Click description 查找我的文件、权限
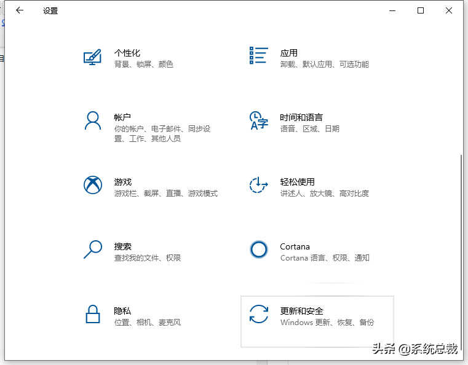Image resolution: width=468 pixels, height=365 pixels. (x=148, y=257)
